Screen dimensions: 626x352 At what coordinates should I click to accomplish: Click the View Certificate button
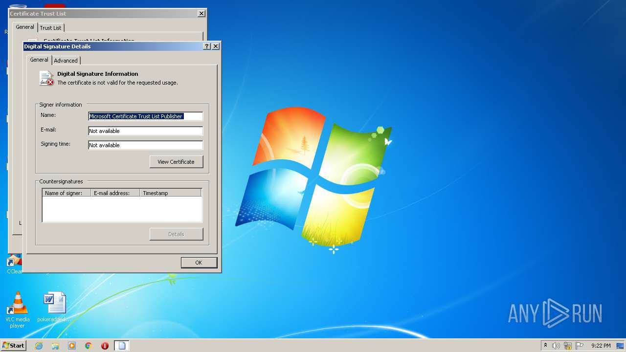pos(176,162)
